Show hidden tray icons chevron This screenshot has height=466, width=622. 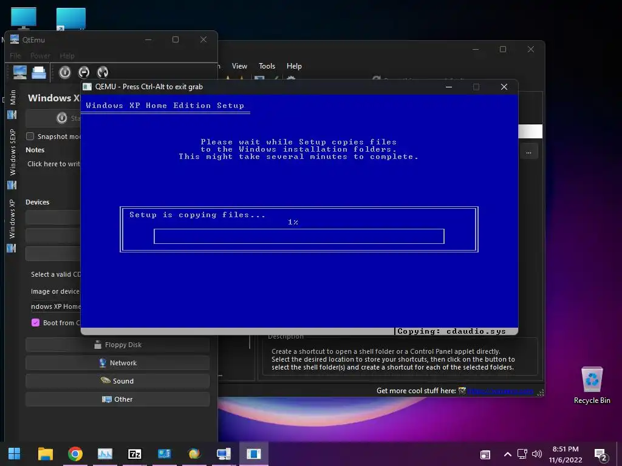pos(507,454)
